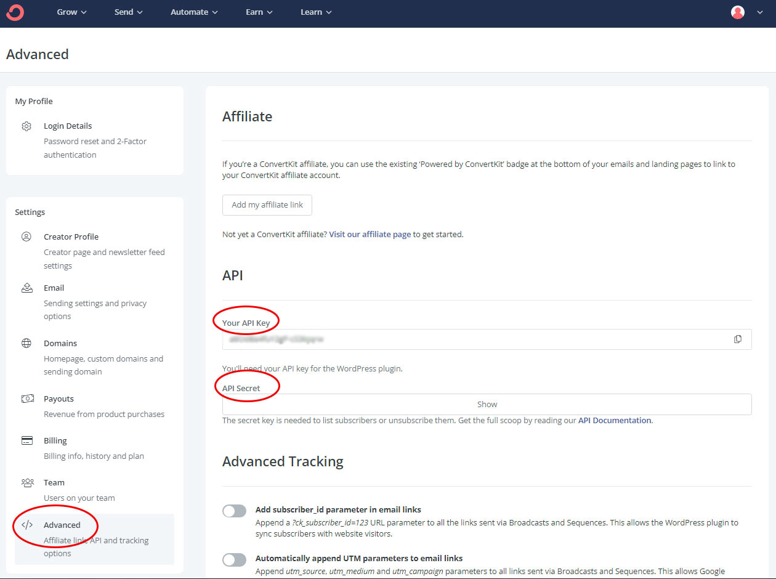Viewport: 776px width, 579px height.
Task: Click the Billing credit card icon
Action: 26,440
